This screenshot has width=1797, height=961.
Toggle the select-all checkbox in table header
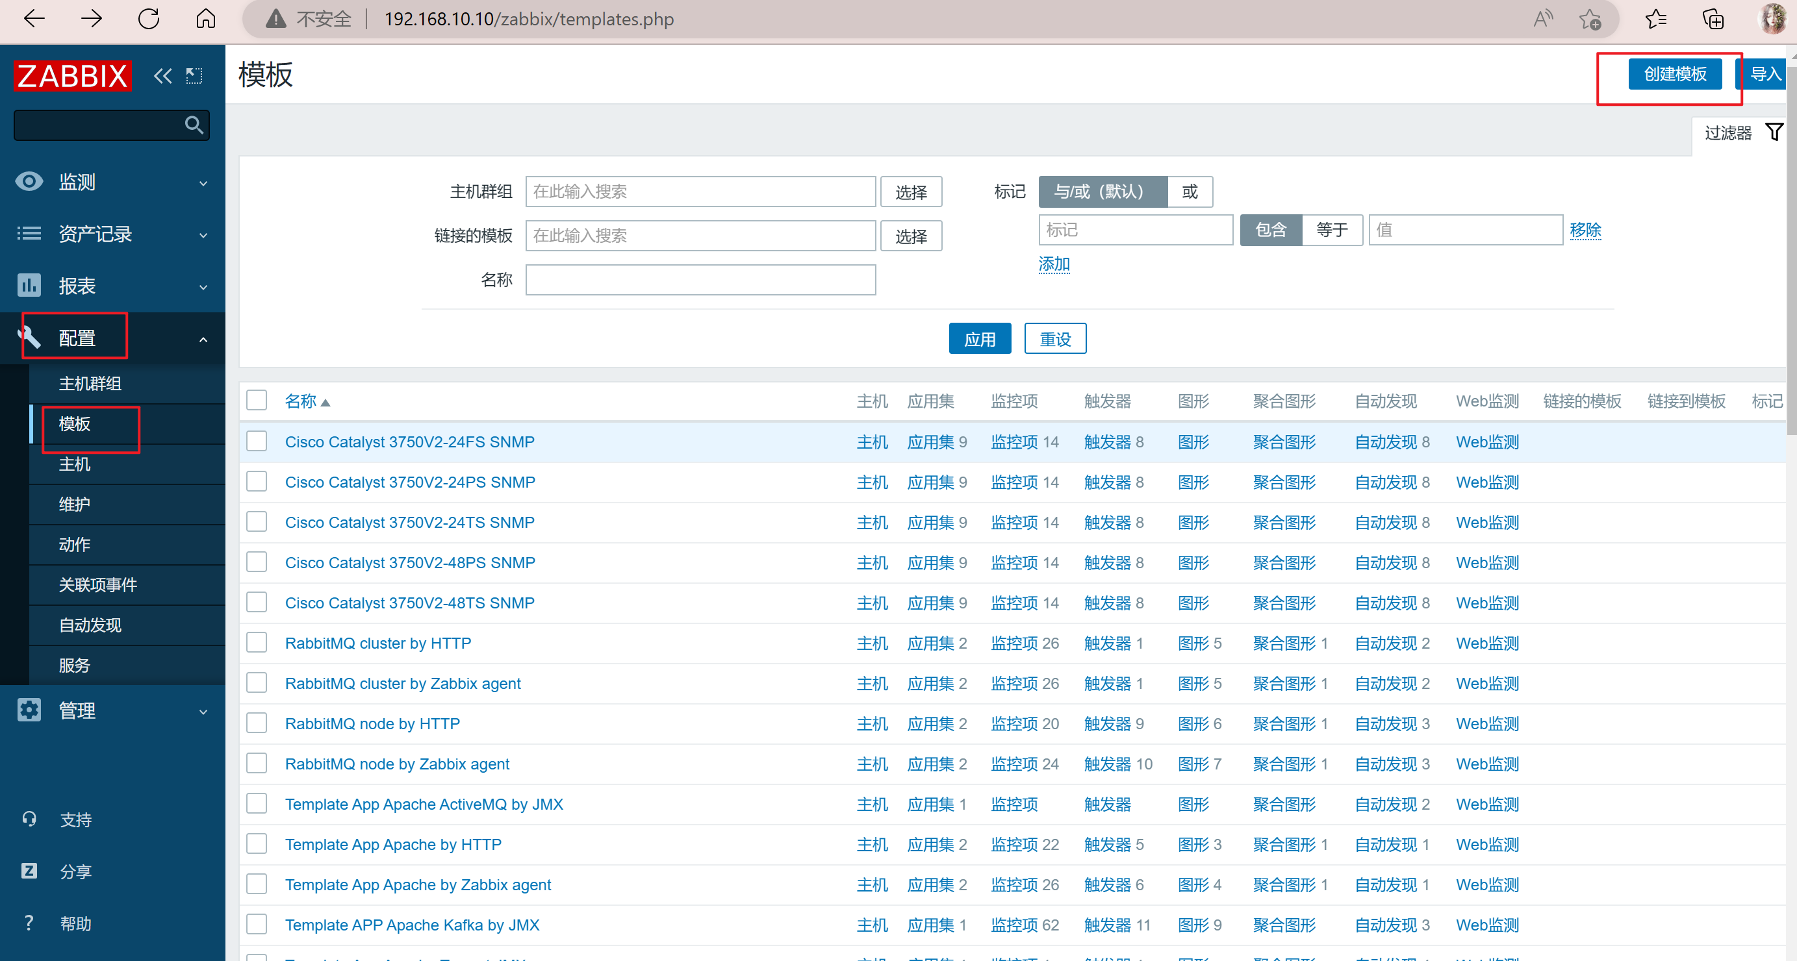[x=257, y=401]
